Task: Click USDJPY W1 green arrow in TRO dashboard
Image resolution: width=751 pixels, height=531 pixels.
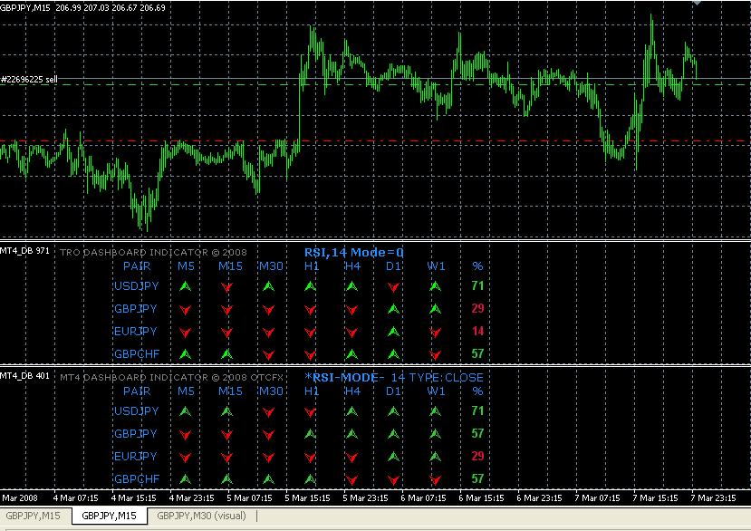Action: pos(435,286)
